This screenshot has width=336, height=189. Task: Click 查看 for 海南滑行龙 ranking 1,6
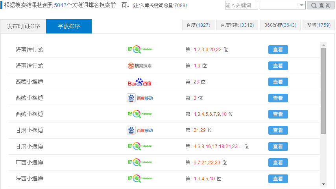click(x=278, y=66)
